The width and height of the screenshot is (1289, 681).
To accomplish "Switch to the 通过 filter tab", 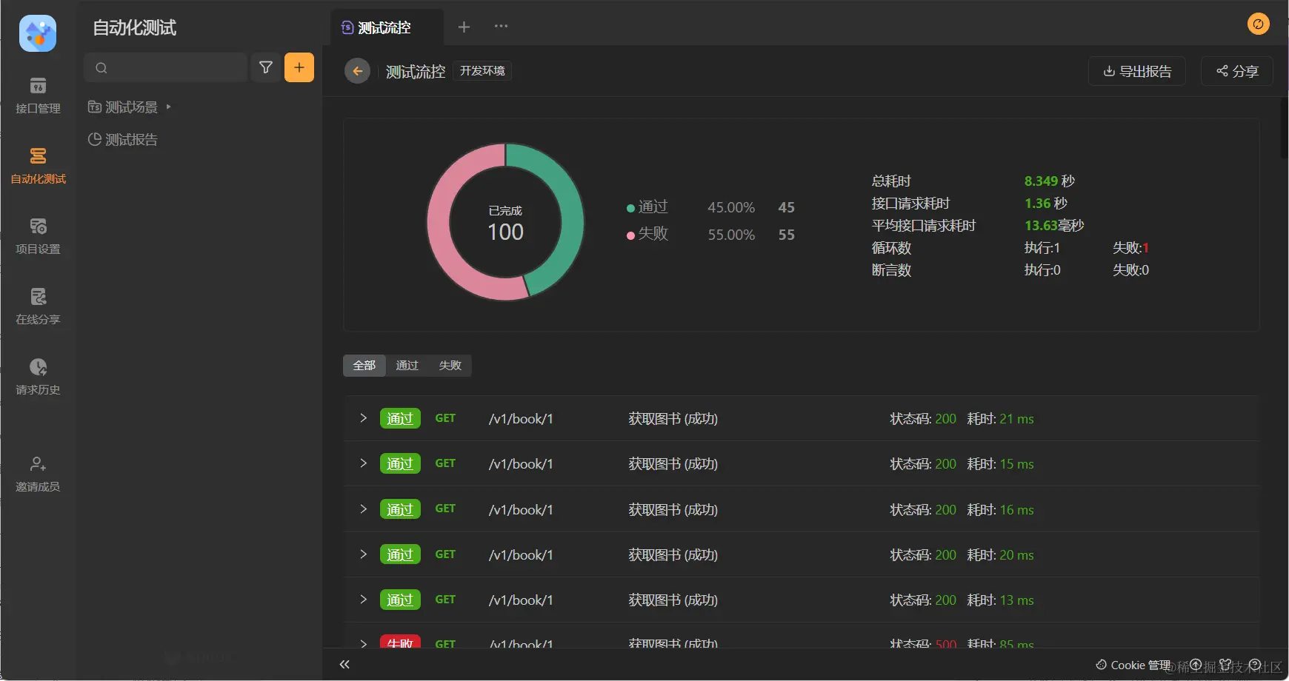I will (407, 366).
